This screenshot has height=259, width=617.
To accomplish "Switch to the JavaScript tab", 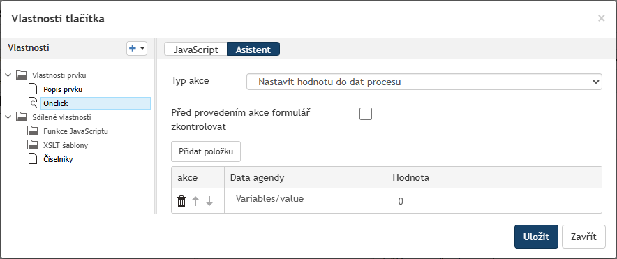I will click(195, 50).
